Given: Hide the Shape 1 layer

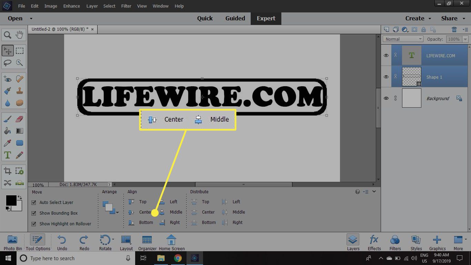Looking at the screenshot, I should (386, 77).
